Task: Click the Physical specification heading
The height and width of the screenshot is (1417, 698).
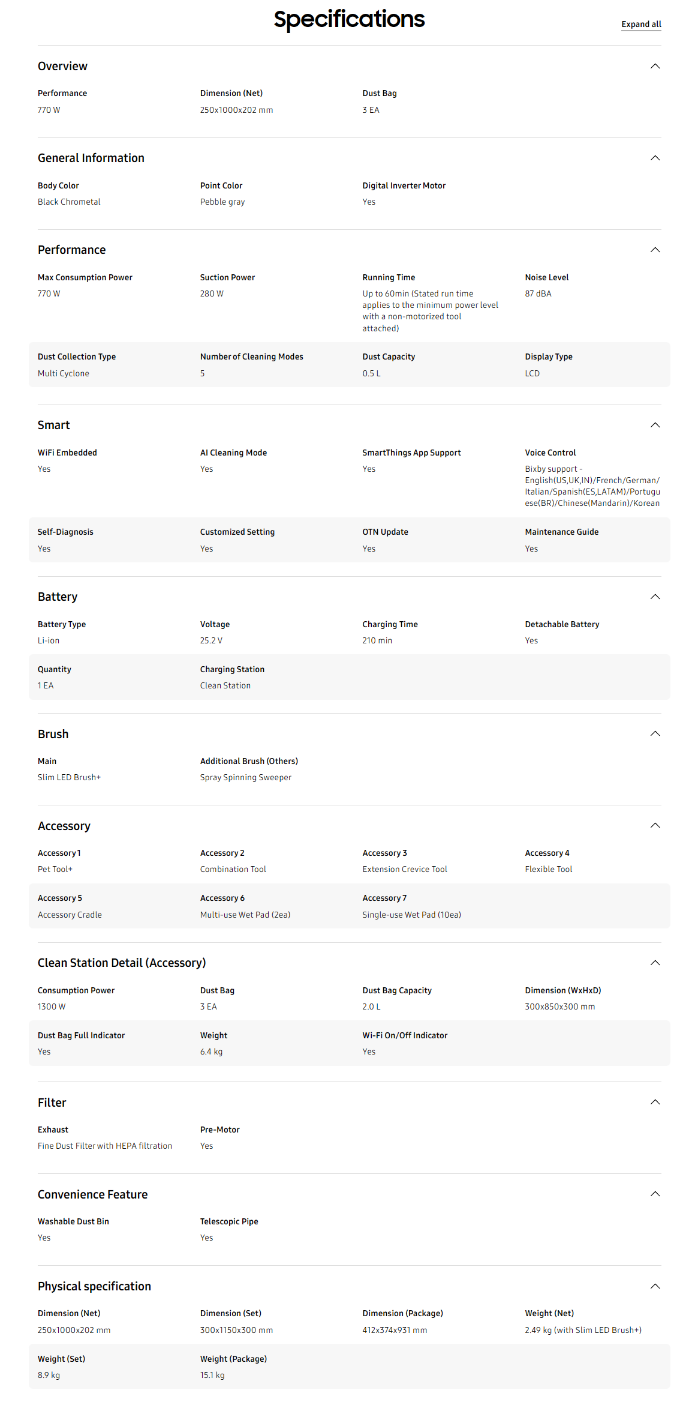Action: [94, 1286]
